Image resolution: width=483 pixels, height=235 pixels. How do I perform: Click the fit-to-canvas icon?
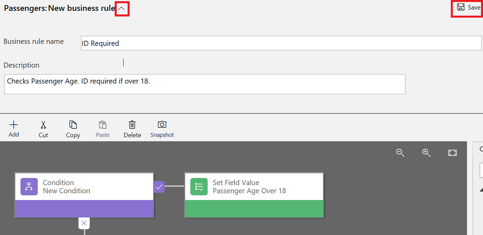click(452, 153)
